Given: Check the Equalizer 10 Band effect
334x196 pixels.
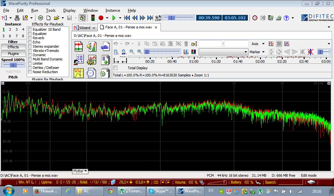Looking at the screenshot, I should pyautogui.click(x=30, y=29).
